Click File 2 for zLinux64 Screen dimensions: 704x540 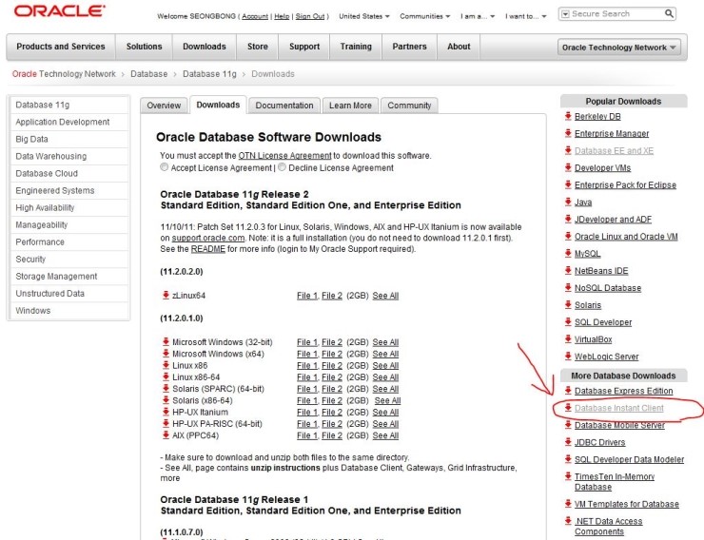(332, 296)
